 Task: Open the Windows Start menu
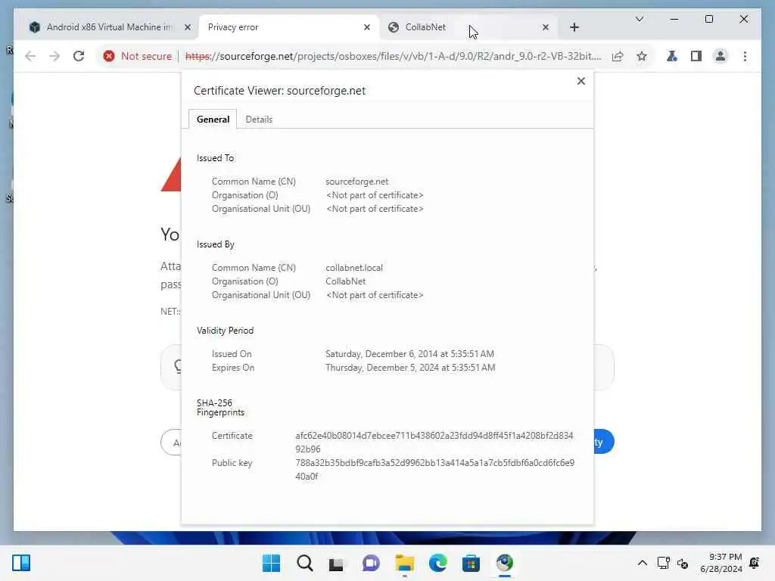coord(271,563)
